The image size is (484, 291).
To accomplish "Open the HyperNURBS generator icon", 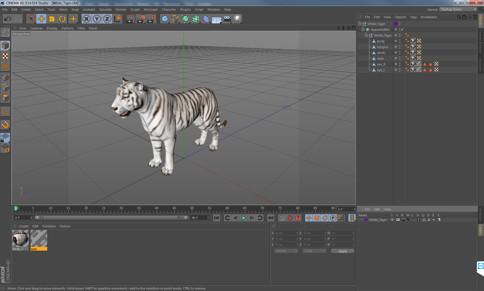I will click(186, 19).
